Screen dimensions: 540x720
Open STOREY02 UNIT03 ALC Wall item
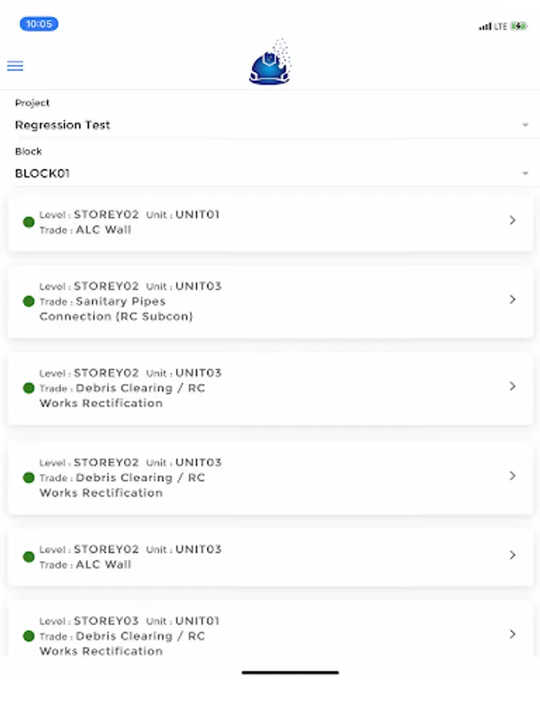point(270,557)
